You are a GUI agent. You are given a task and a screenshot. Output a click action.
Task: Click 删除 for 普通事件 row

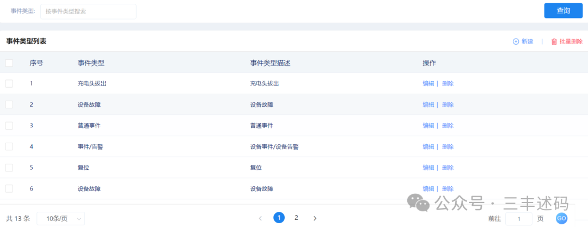click(448, 126)
